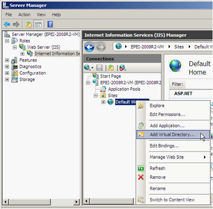Click the ASP.NET group header
The width and height of the screenshot is (213, 209).
183,93
